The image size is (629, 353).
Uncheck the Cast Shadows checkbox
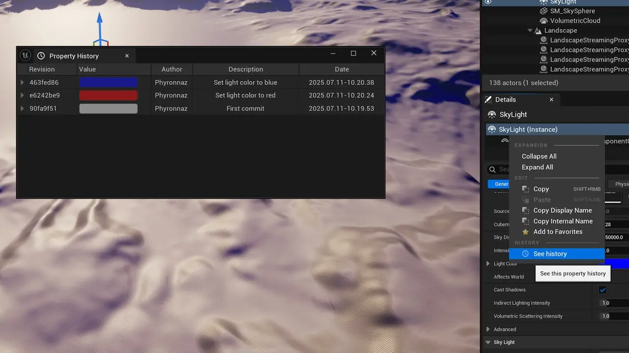point(602,290)
